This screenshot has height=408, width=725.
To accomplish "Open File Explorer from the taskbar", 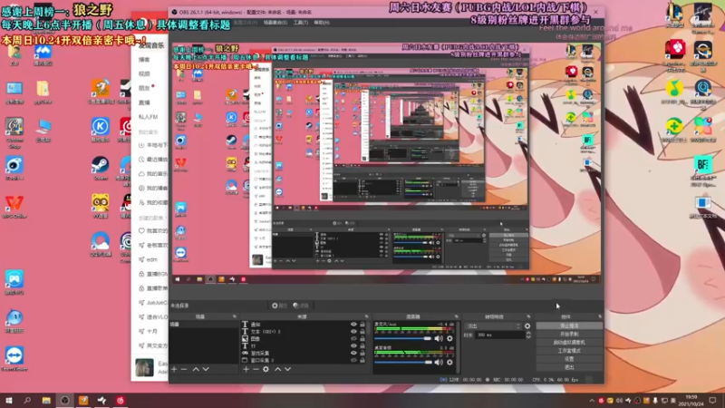I will [x=46, y=400].
